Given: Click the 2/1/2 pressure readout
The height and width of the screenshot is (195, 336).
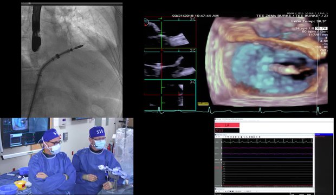Looking at the screenshot, I should (x=227, y=131).
